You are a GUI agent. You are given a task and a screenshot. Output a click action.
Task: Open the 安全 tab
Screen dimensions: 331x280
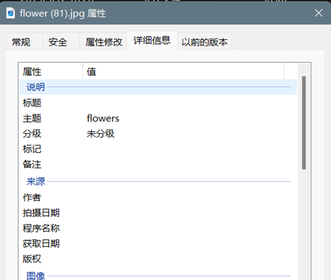pos(58,42)
